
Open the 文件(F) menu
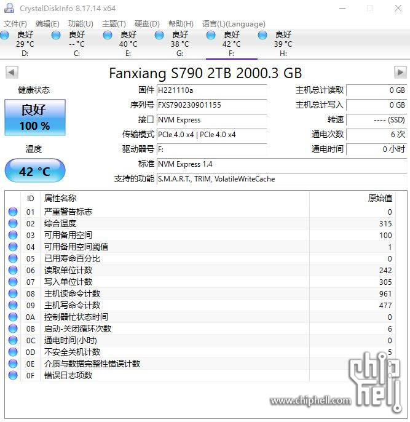[x=15, y=24]
